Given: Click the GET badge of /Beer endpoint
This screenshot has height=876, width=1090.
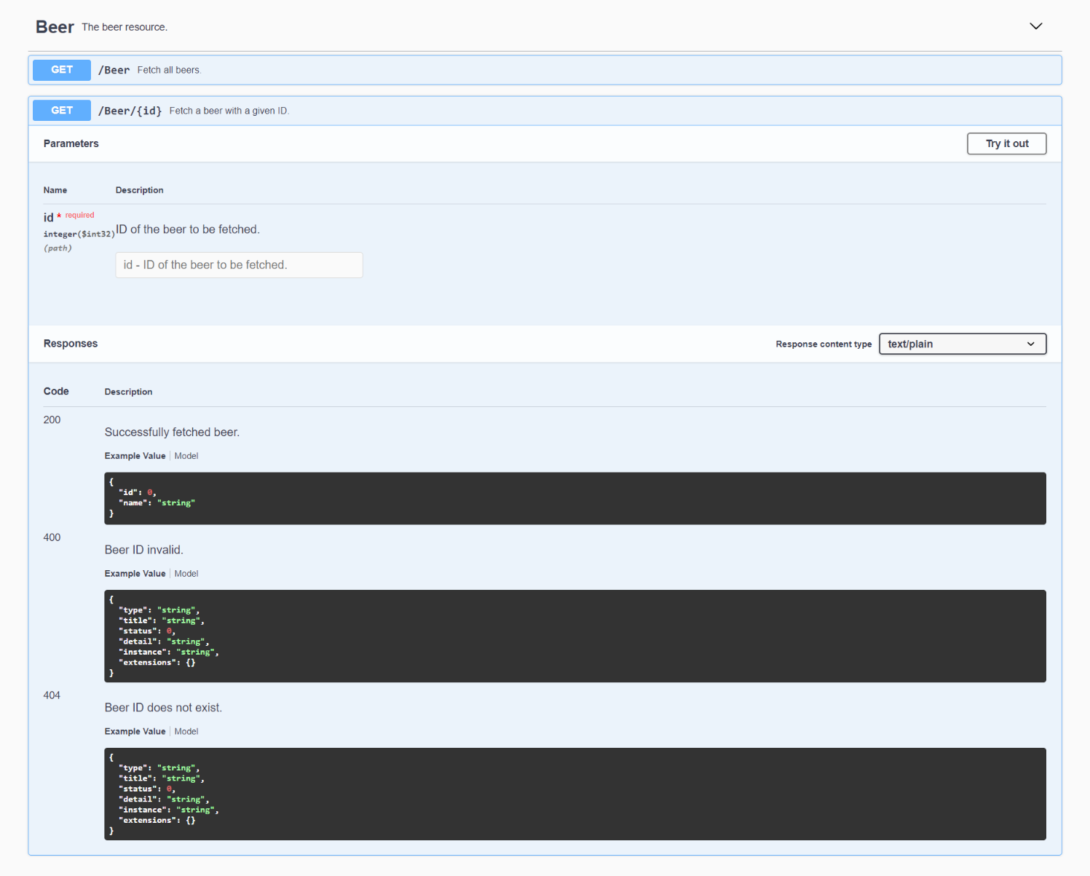Looking at the screenshot, I should tap(62, 70).
